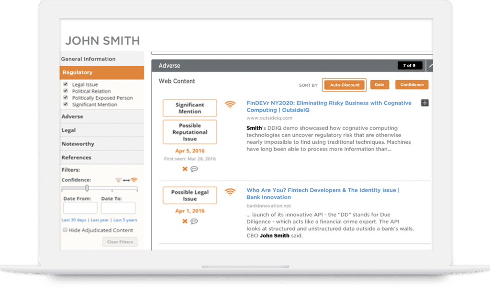Image resolution: width=490 pixels, height=289 pixels.
Task: Click the 7 of 9 counter badge
Action: (410, 66)
